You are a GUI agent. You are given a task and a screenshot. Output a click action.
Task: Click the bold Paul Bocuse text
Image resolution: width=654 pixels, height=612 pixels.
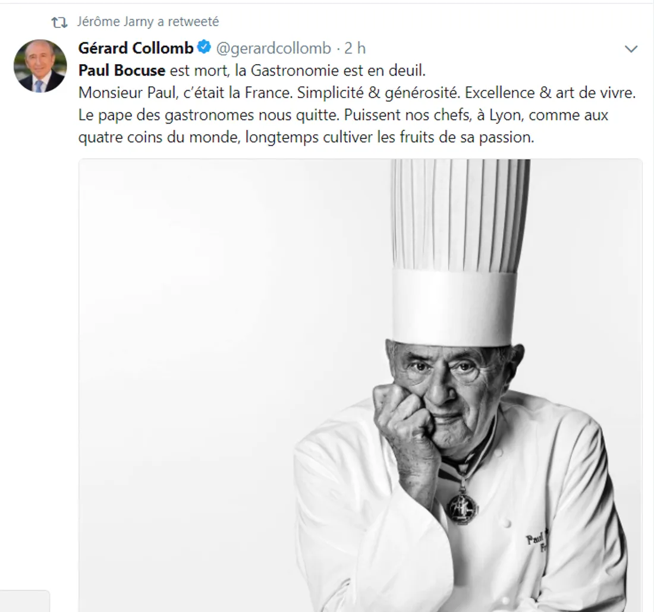point(122,71)
